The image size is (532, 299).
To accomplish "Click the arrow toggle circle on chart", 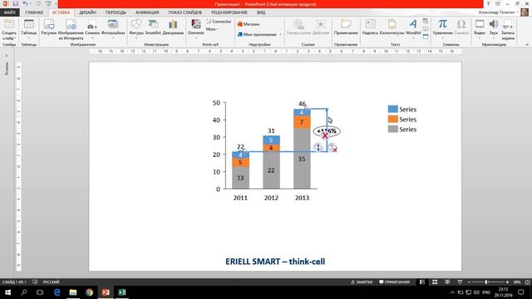I will 318,147.
